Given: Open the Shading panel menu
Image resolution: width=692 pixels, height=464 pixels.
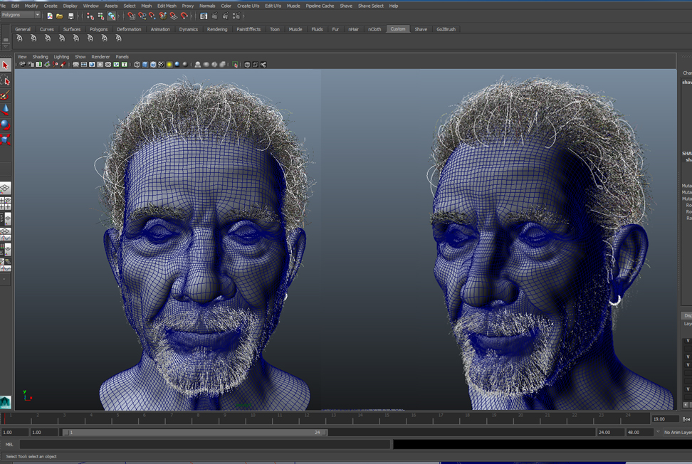Looking at the screenshot, I should click(x=40, y=57).
